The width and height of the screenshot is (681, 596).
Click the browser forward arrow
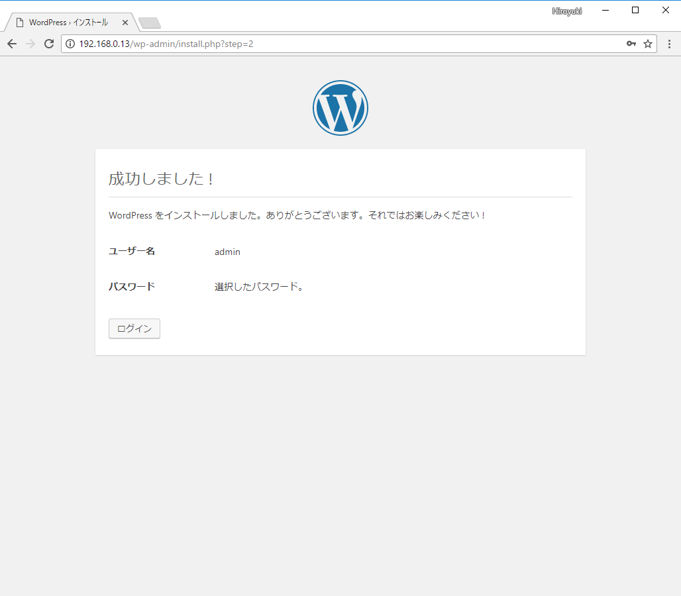pyautogui.click(x=30, y=44)
